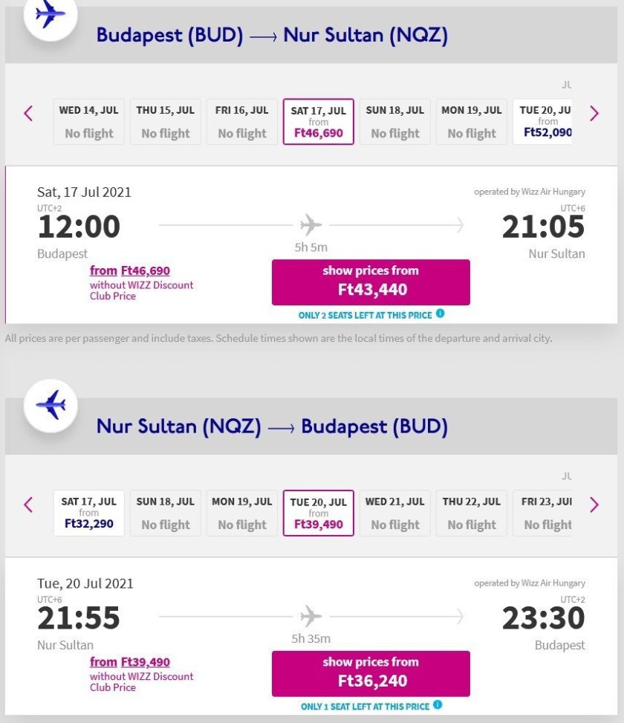The height and width of the screenshot is (723, 624).
Task: Select Wed 14, Jul outbound date tile
Action: (x=88, y=122)
